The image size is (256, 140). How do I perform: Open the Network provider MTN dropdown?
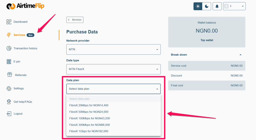click(113, 49)
